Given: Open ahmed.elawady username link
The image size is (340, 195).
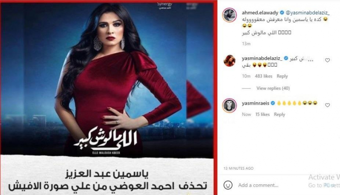Looking at the screenshot, I should [260, 13].
